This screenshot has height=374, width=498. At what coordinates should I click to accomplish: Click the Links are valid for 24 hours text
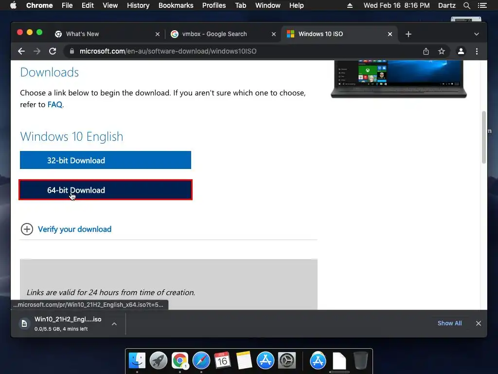(x=110, y=292)
